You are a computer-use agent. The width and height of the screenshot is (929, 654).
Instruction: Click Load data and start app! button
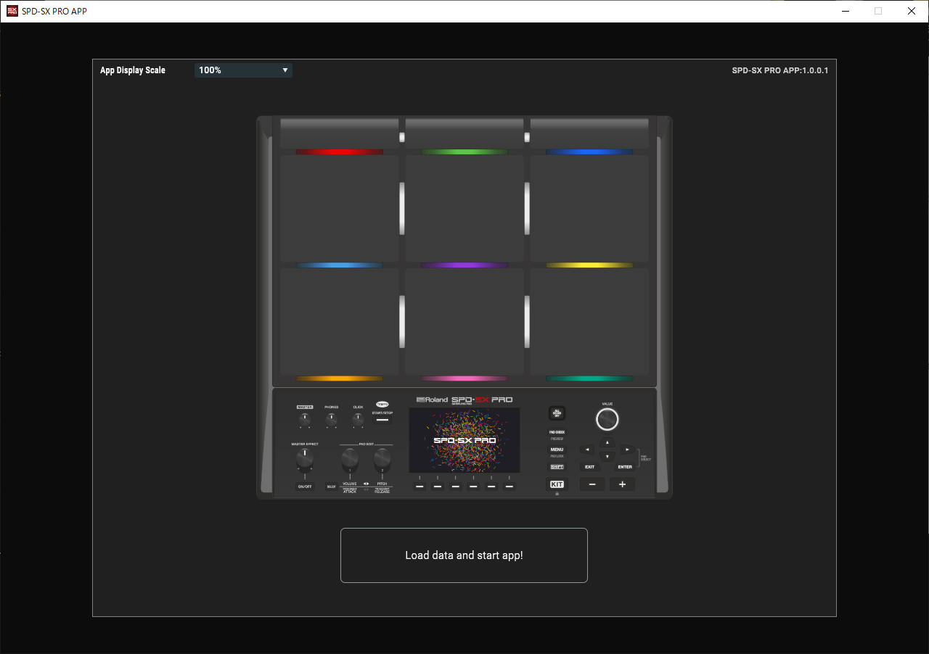[464, 555]
